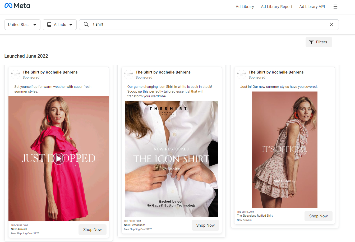
Task: Open the advertiser name on the first ad card
Action: point(50,72)
